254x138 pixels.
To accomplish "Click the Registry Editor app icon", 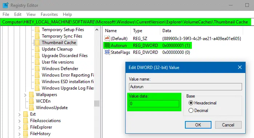I will click(x=5, y=5).
